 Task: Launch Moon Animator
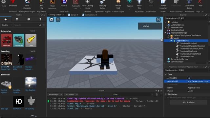click(x=52, y=5)
